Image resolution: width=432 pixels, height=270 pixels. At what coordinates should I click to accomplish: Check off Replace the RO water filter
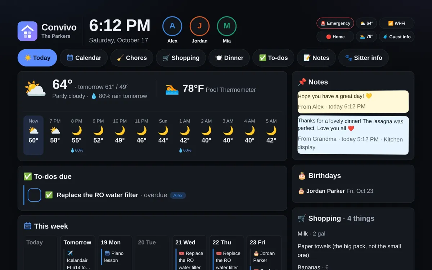35,195
